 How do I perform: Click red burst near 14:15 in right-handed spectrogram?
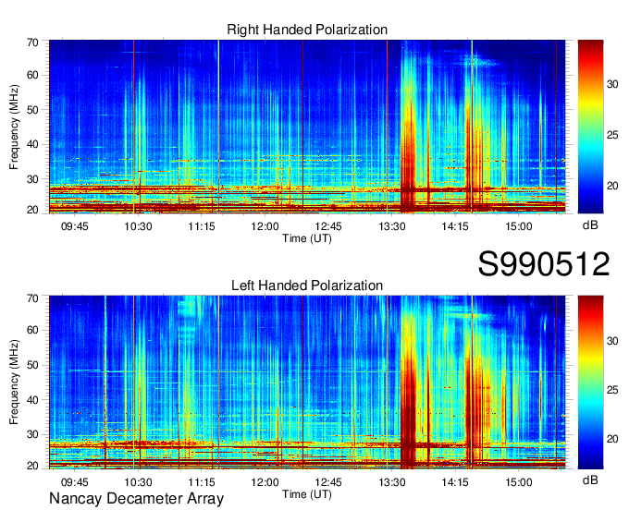(x=469, y=160)
